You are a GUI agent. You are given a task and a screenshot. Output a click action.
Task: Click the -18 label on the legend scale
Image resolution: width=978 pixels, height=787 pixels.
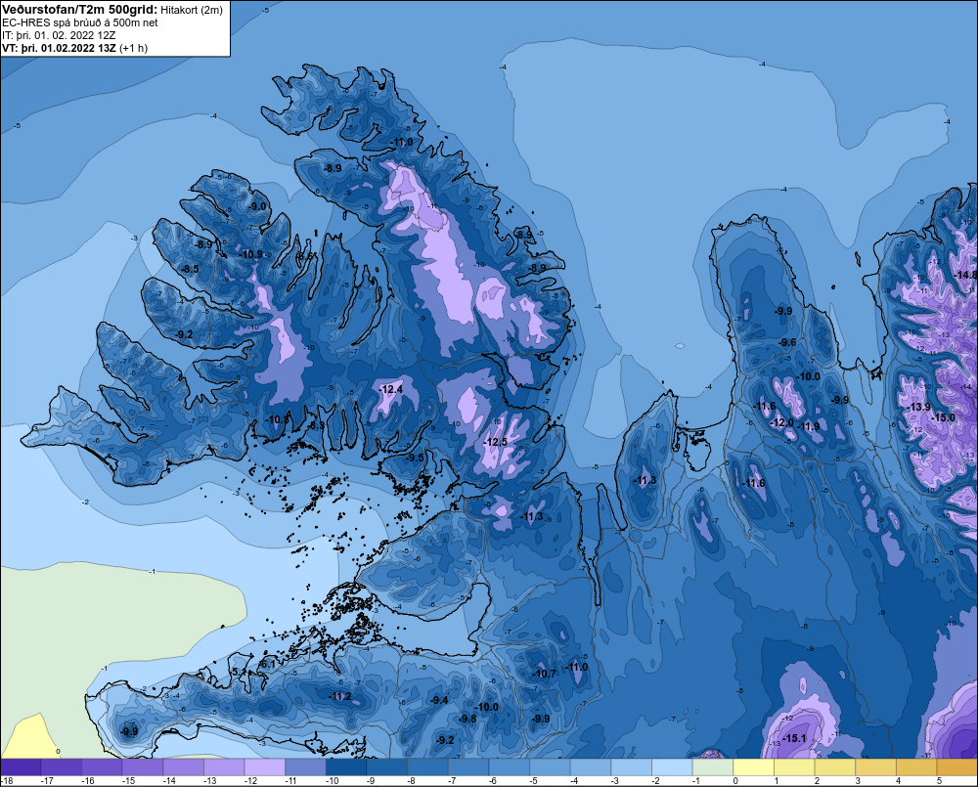coord(8,781)
